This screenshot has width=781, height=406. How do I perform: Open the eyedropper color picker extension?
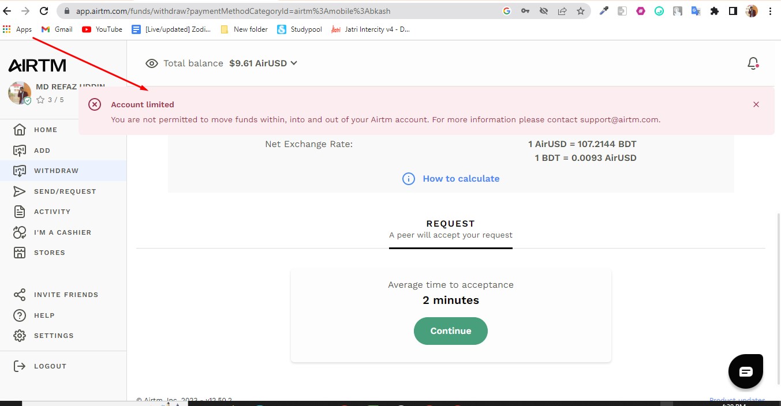[x=604, y=11]
